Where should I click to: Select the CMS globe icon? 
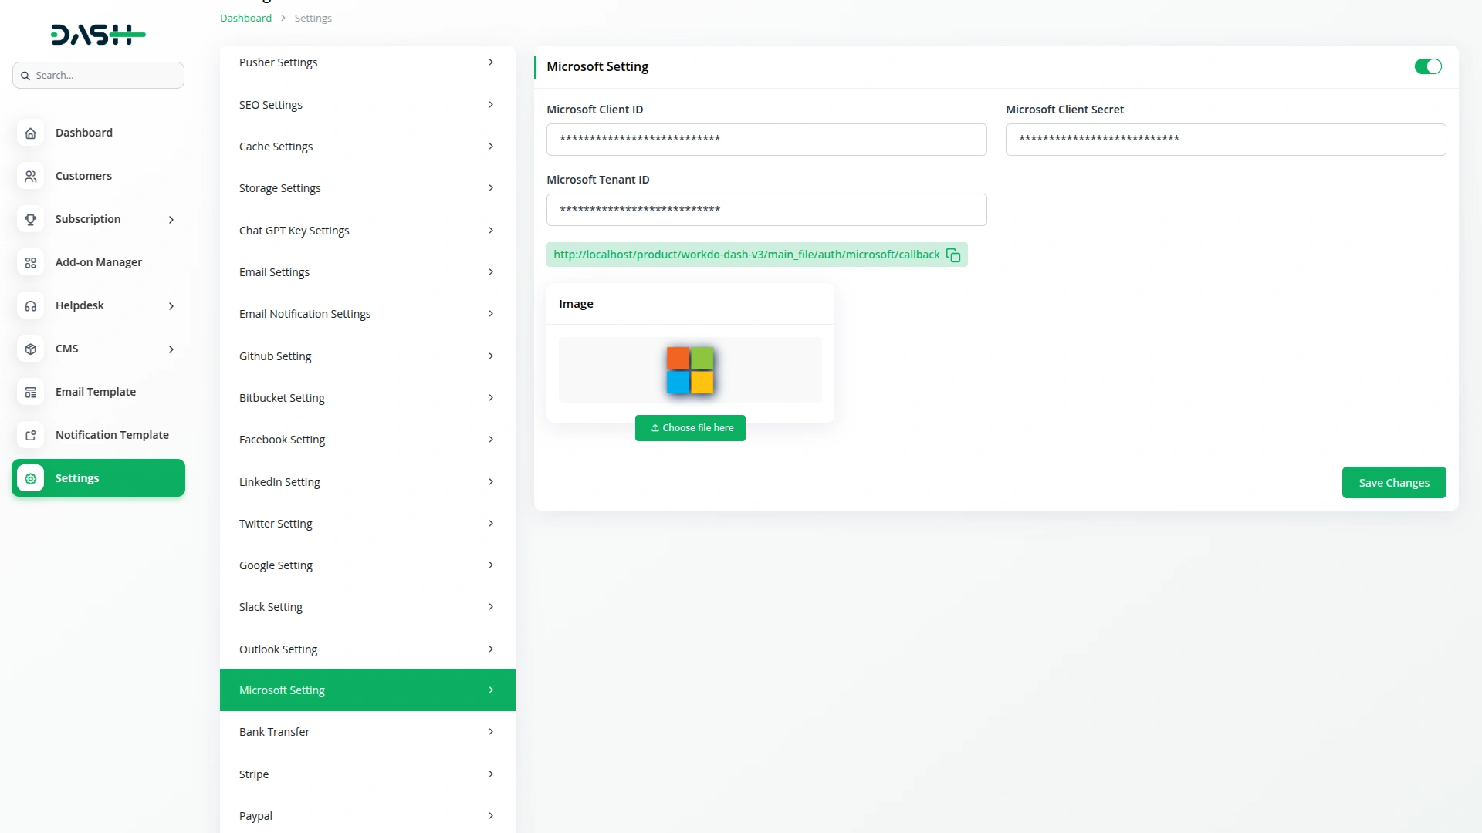[30, 349]
